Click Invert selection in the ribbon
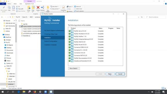Screen dimensions: 167x94 click(x=79, y=11)
